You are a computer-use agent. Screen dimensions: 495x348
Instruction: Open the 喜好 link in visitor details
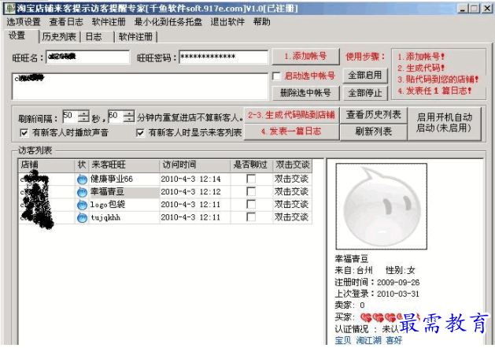coord(393,340)
